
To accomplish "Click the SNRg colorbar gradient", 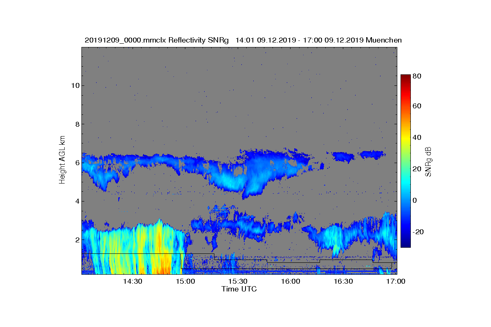I will [405, 161].
